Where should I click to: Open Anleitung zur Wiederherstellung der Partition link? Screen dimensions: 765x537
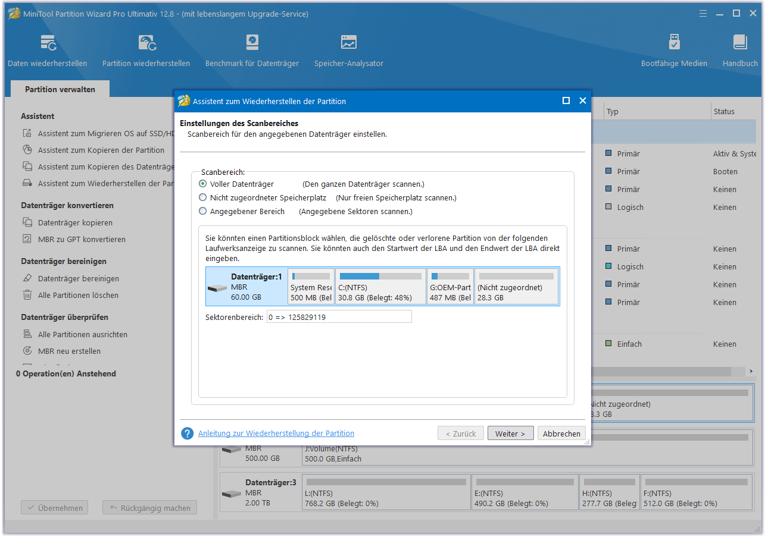pyautogui.click(x=276, y=434)
